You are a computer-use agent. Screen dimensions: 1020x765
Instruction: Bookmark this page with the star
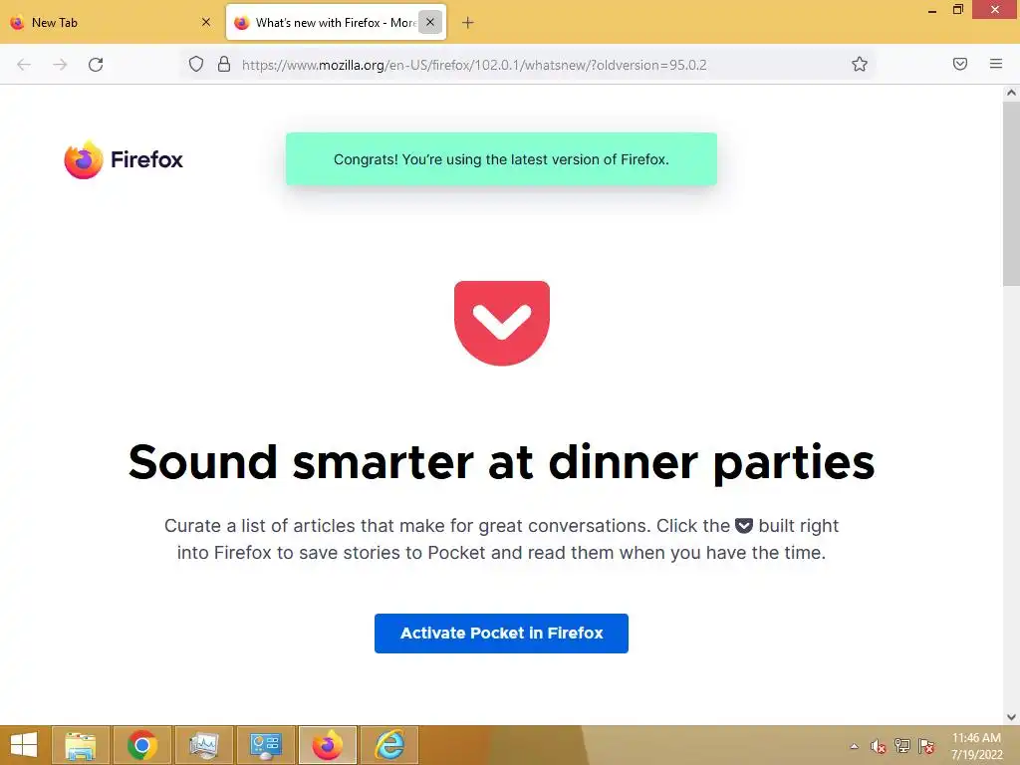[860, 64]
